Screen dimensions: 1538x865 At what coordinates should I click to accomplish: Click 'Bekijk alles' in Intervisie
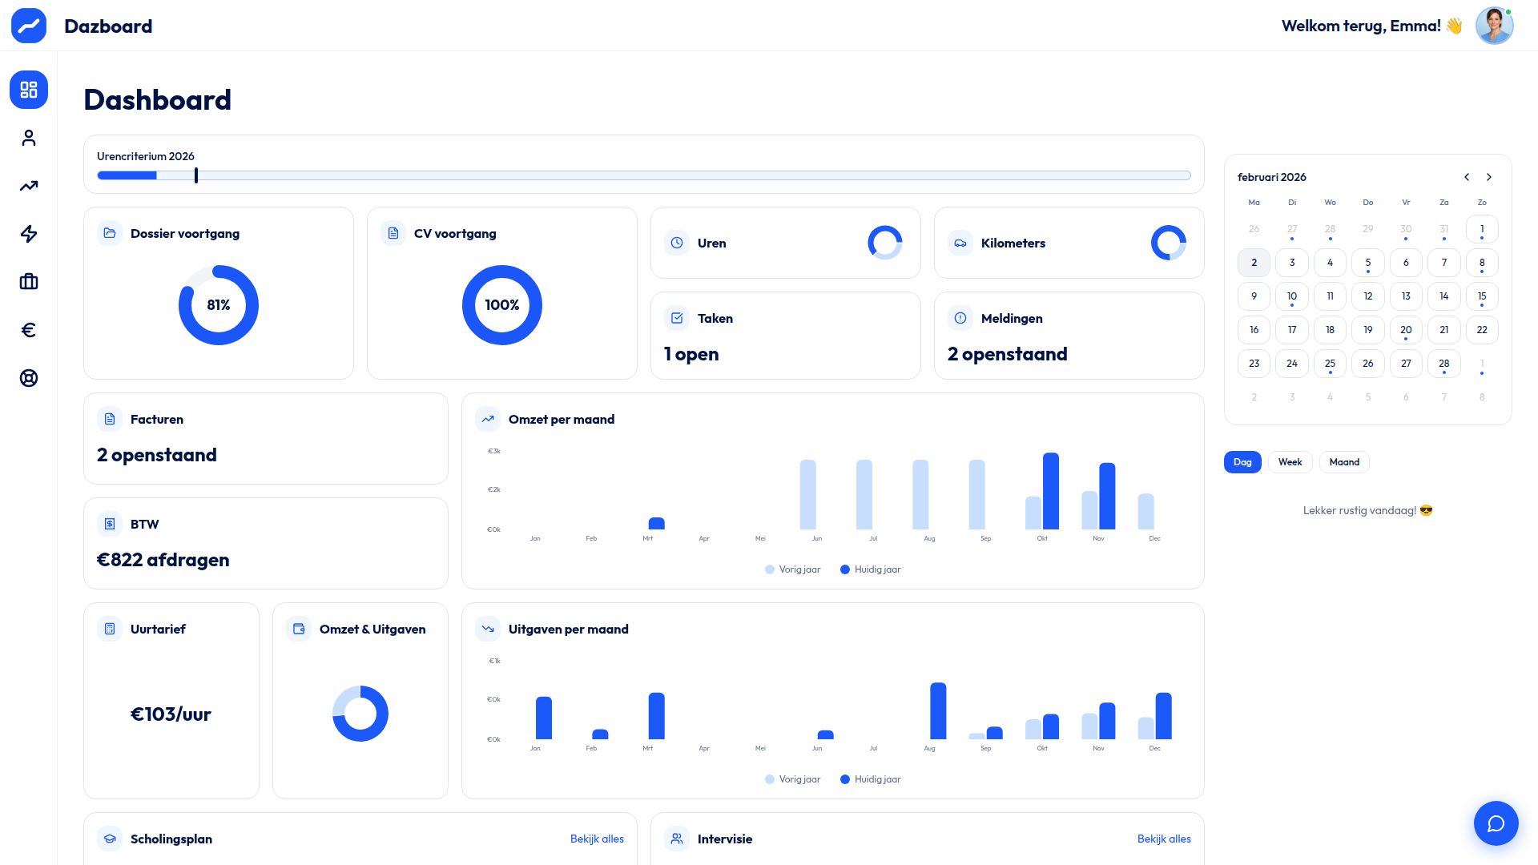[x=1164, y=839]
